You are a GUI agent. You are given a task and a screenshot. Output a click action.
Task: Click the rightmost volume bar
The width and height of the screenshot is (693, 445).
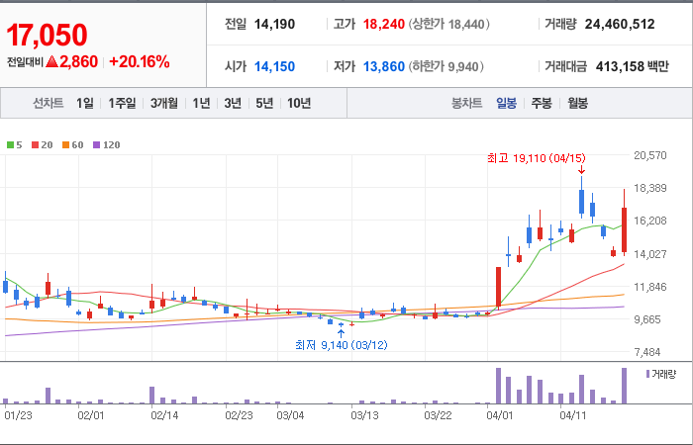(x=624, y=386)
